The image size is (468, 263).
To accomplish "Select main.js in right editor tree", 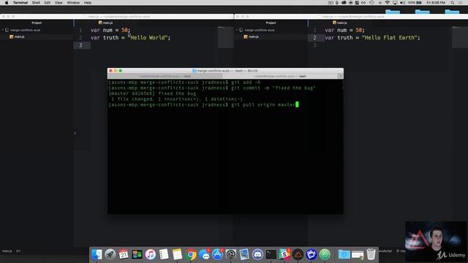I will tap(251, 37).
